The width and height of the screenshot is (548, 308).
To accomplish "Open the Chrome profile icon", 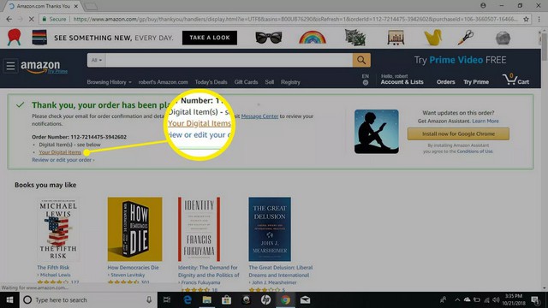I will (483, 6).
